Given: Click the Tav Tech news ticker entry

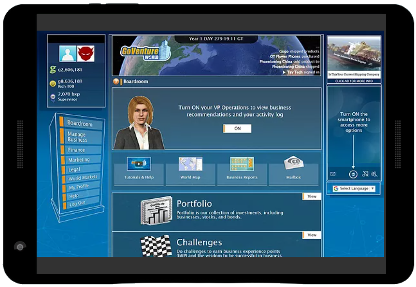Looking at the screenshot, I should pos(301,72).
